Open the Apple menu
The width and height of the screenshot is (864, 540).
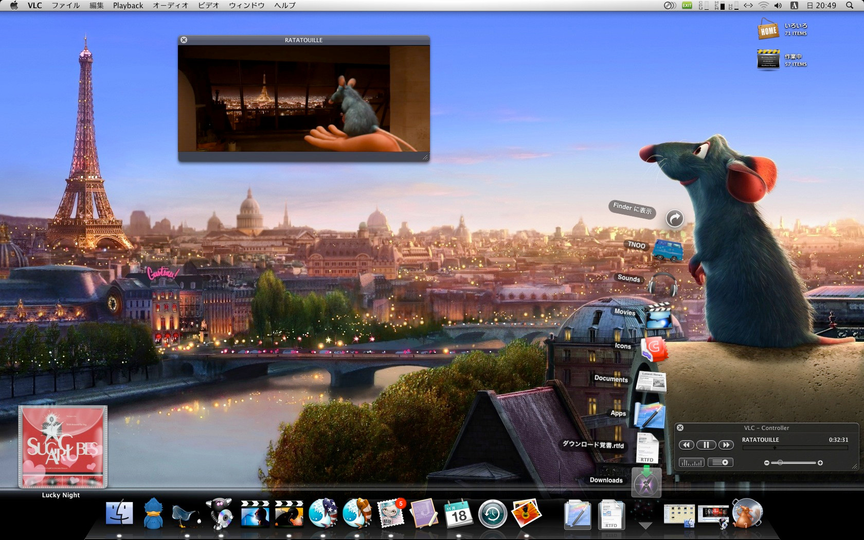click(x=14, y=5)
